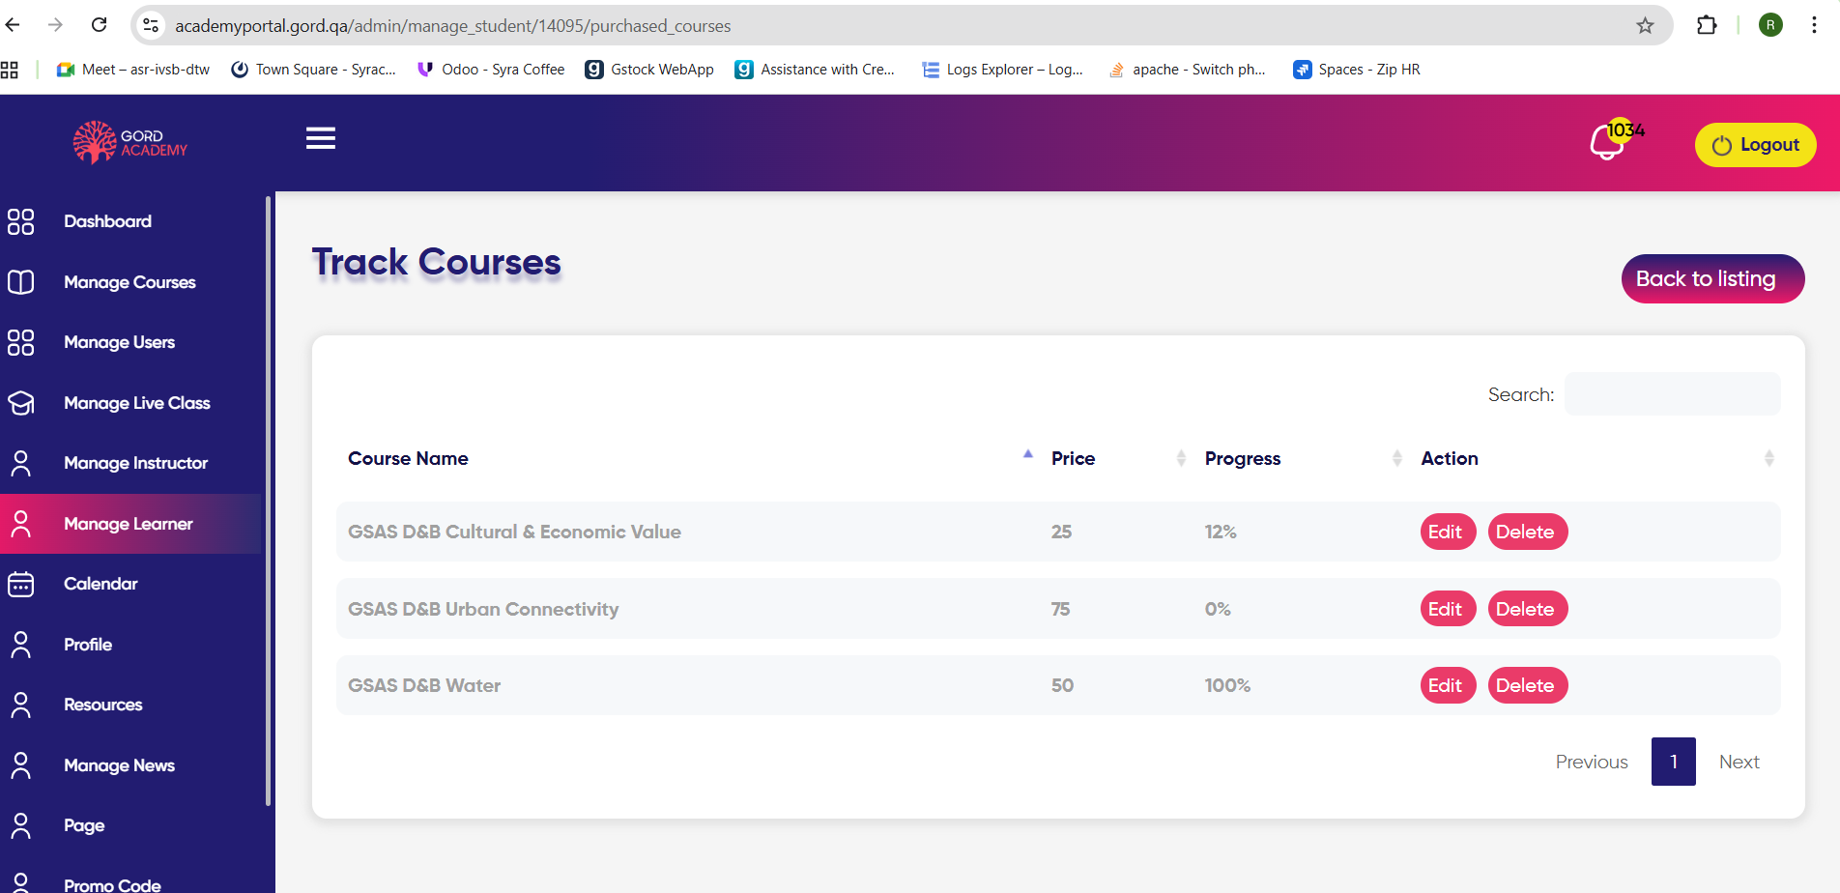Open the Calendar sidebar item

pyautogui.click(x=101, y=584)
